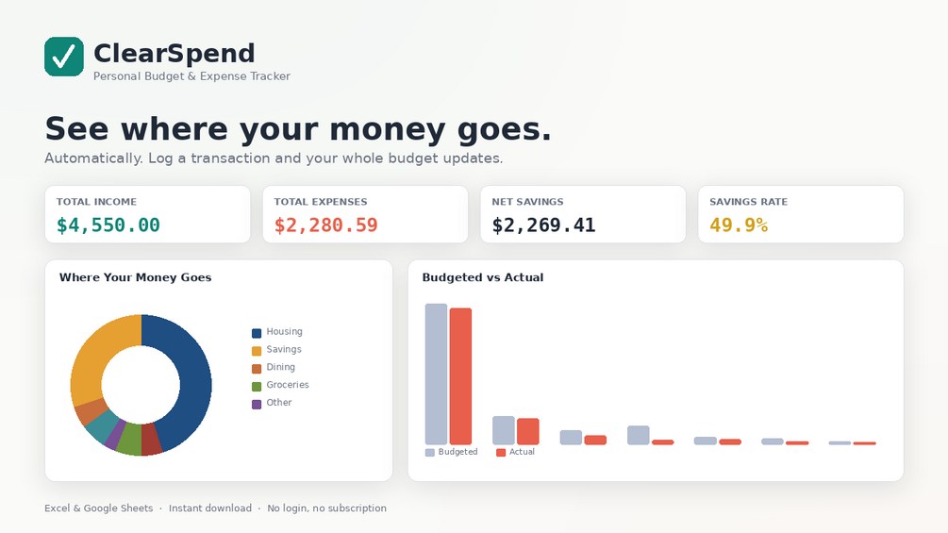
Task: Click the Excel & Google Sheets footer text
Action: (x=98, y=508)
